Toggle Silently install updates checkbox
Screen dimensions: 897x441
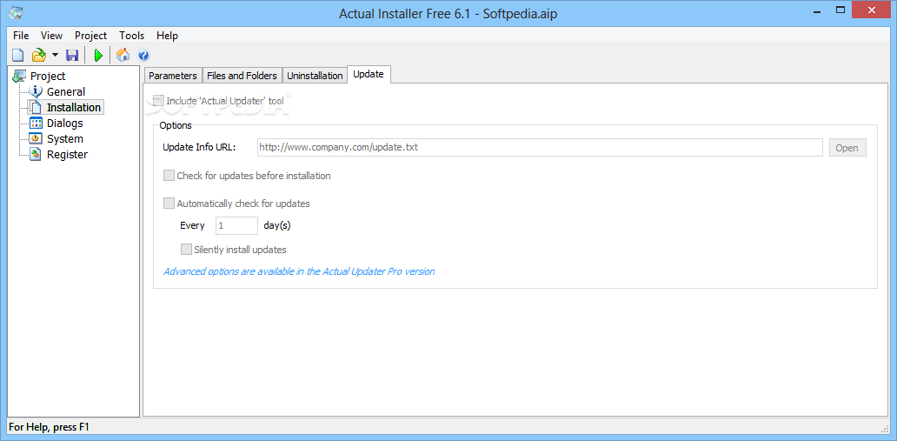186,249
